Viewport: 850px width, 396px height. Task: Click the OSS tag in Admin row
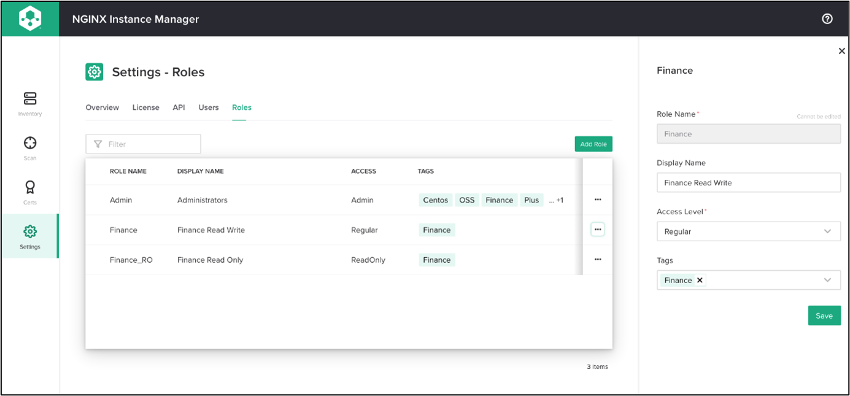[x=467, y=200]
